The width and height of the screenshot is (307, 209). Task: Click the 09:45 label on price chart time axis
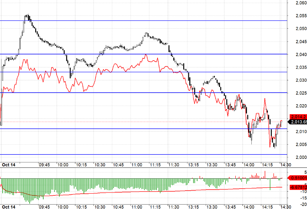click(x=44, y=165)
